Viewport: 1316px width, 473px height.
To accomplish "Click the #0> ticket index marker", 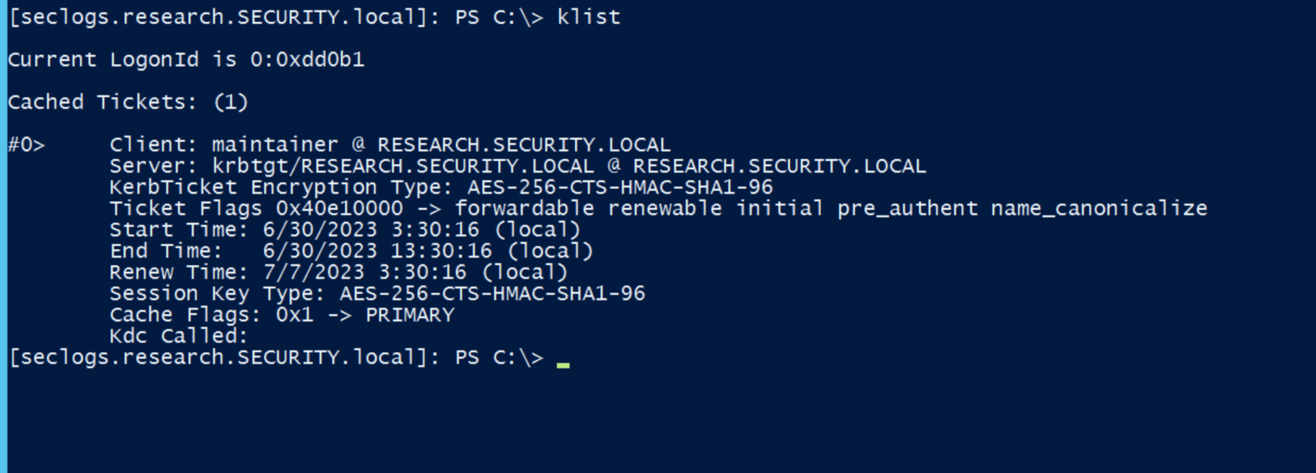I will tap(26, 145).
